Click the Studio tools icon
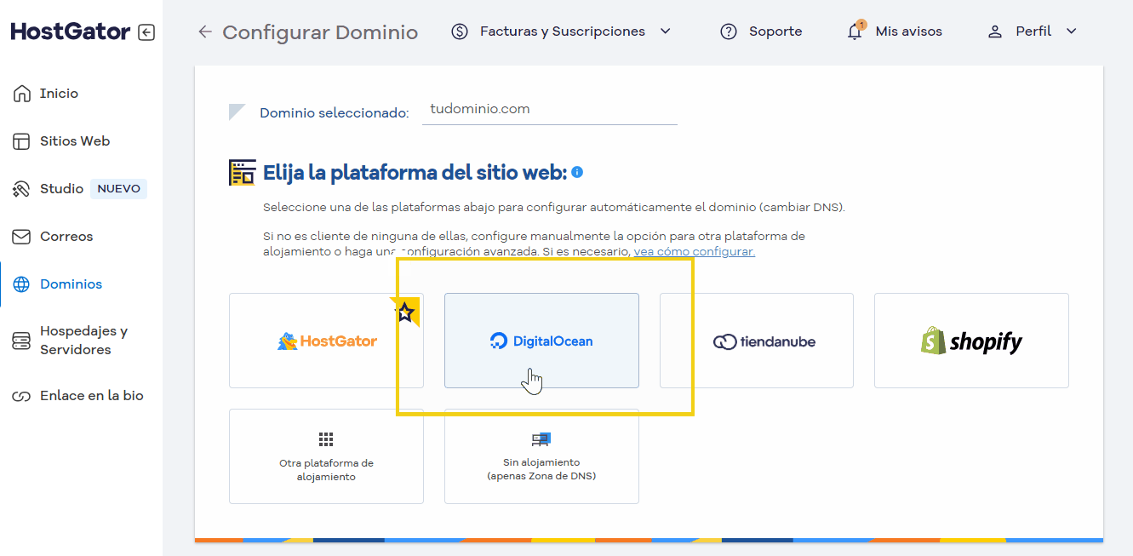 point(21,189)
